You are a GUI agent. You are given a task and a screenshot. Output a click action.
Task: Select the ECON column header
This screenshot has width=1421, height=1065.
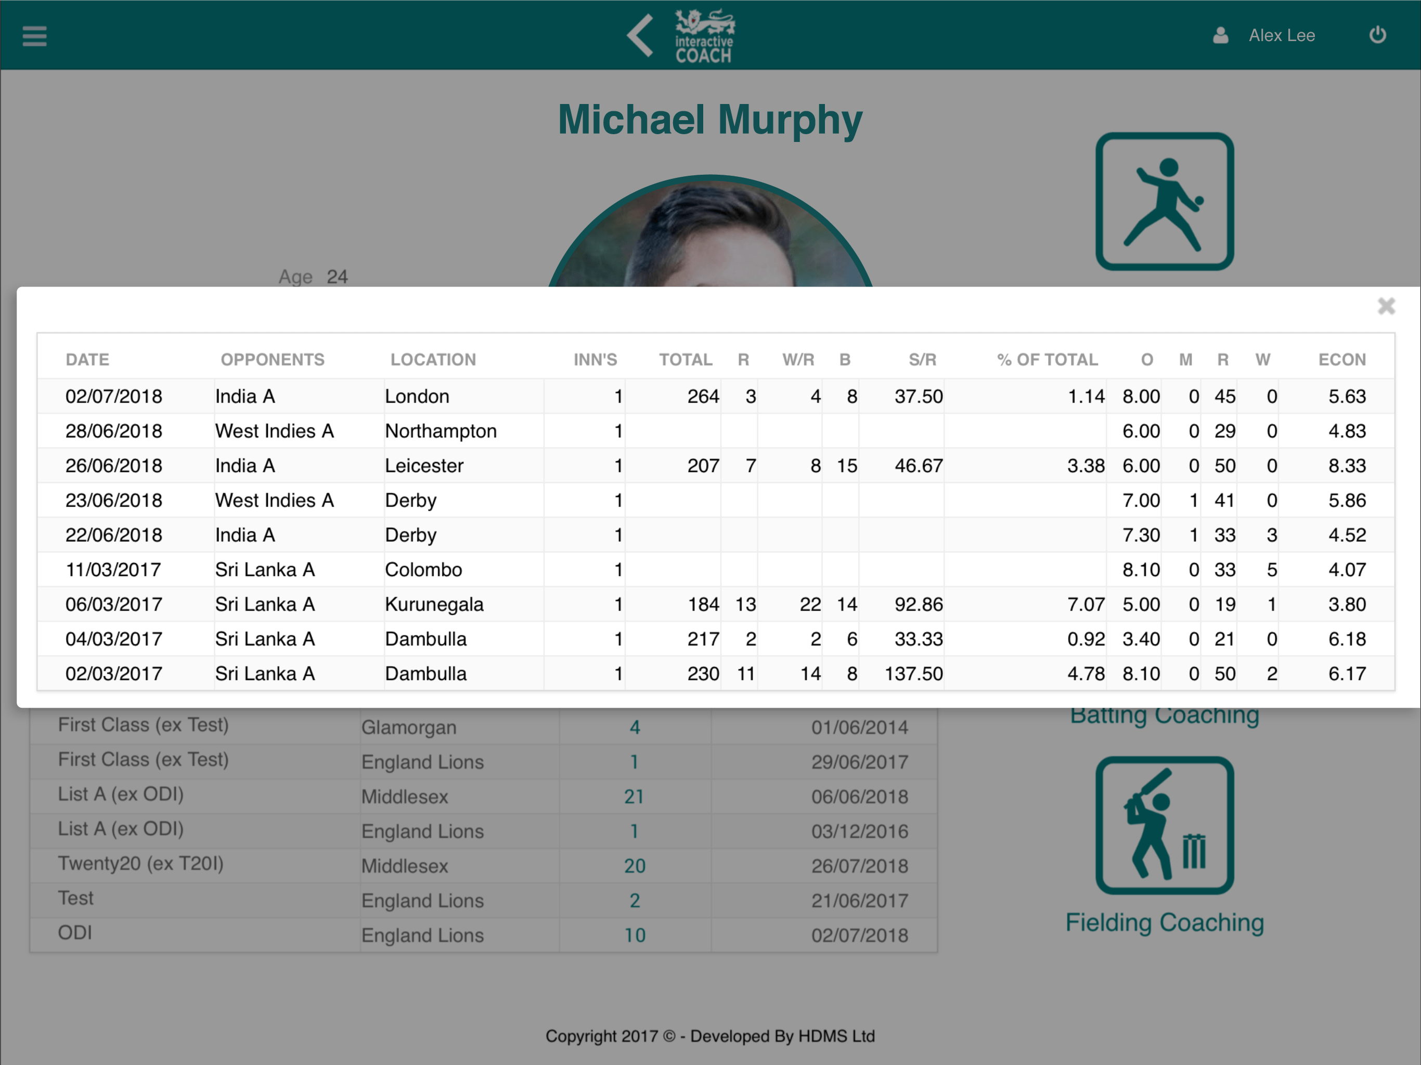pos(1342,360)
